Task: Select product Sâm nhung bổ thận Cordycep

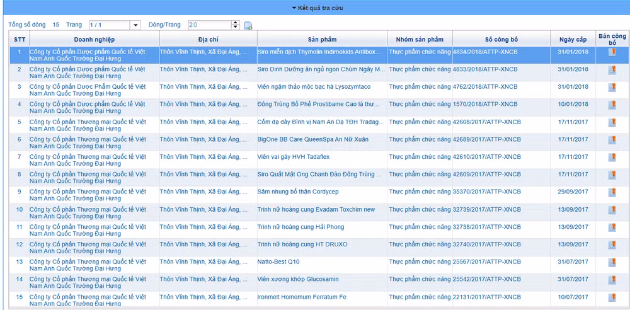Action: coord(298,192)
